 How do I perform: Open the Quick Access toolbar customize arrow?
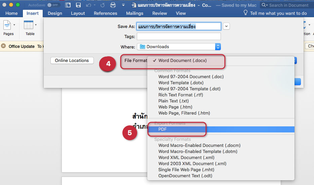coord(123,5)
